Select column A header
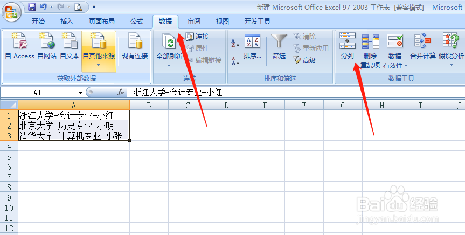 (73, 105)
